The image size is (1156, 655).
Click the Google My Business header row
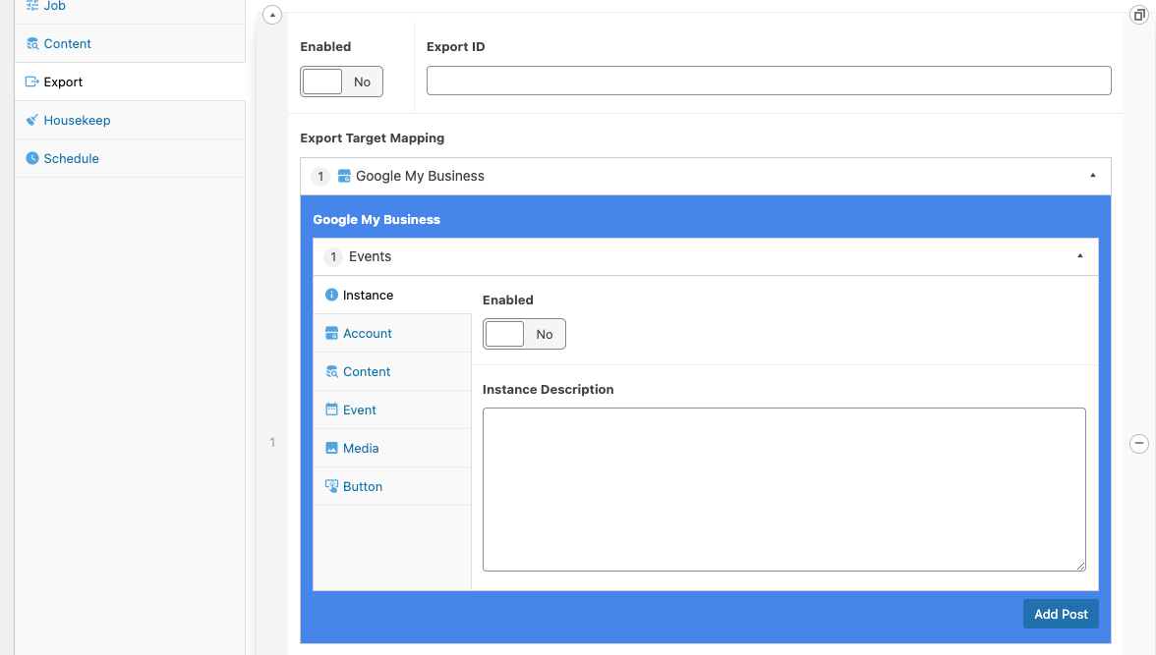[x=706, y=176]
